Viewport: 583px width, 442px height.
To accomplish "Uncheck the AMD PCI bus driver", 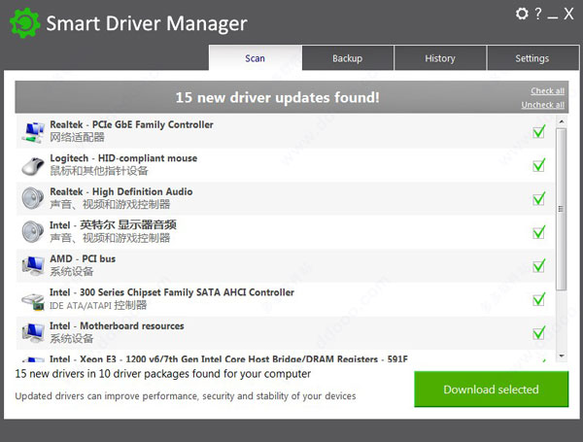I will (538, 265).
